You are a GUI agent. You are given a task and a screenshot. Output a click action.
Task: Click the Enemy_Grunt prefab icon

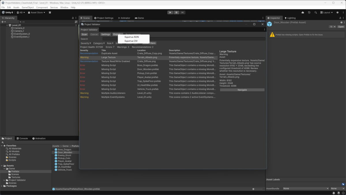click(x=56, y=155)
